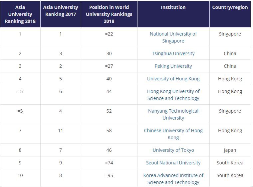Click the Institution column header
The width and height of the screenshot is (253, 187).
tap(173, 7)
